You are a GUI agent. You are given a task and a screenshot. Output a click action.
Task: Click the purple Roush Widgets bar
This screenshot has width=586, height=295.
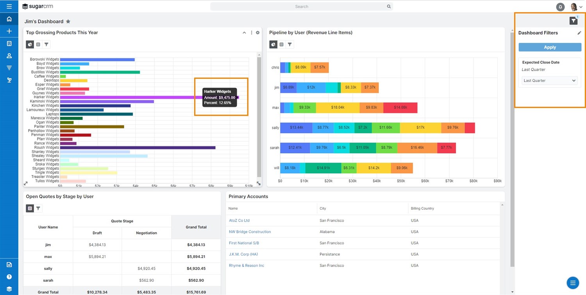pos(137,147)
